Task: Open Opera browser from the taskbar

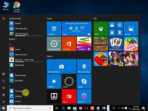Action: [x=86, y=108]
